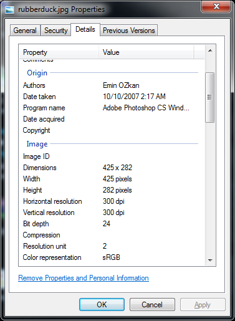This screenshot has height=321, width=235.
Task: Click the Dimensions property label
Action: tap(40, 168)
